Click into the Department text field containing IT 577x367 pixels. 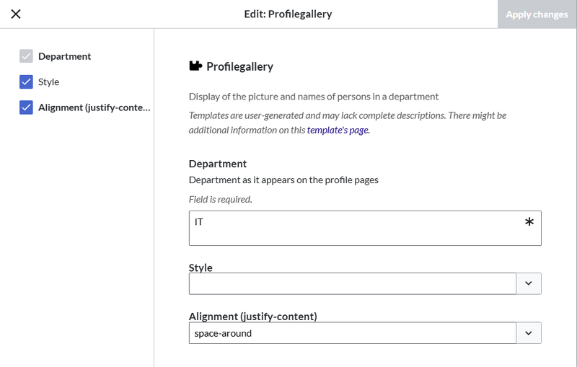[365, 228]
